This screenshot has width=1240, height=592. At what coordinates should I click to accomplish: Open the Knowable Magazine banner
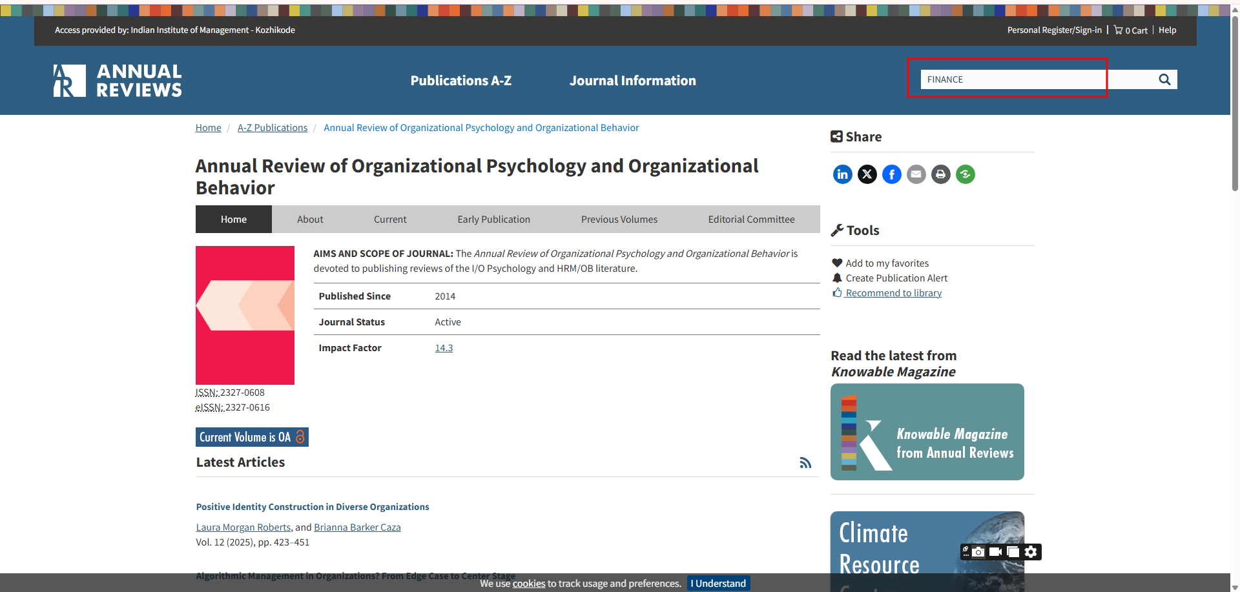(x=927, y=432)
